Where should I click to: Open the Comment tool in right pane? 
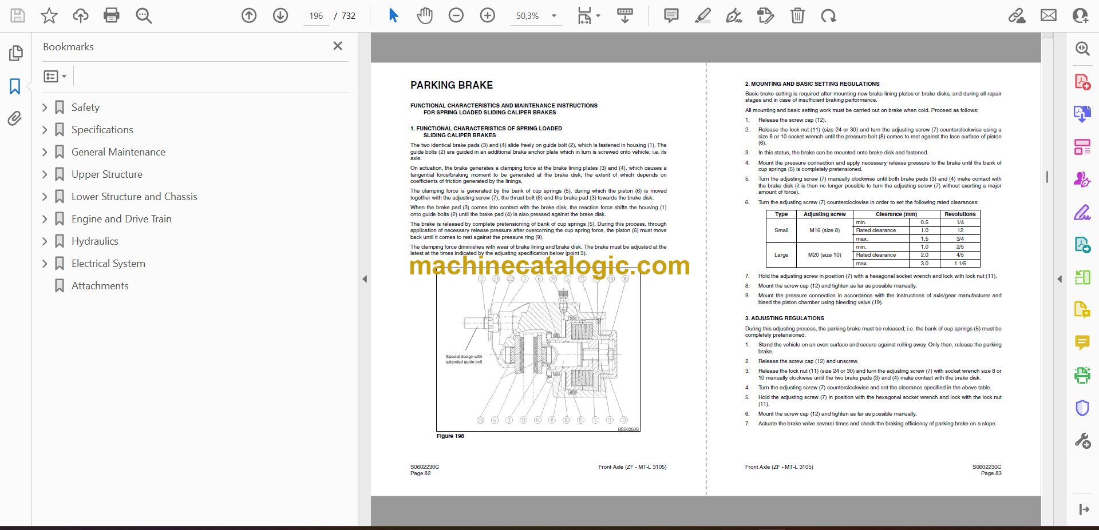(x=1082, y=342)
